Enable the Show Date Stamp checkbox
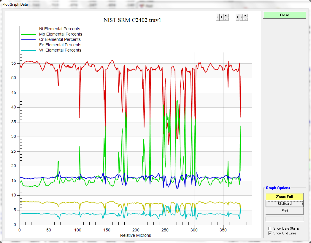The height and width of the screenshot is (243, 311). 270,228
